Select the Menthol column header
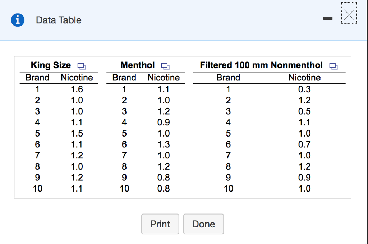Image resolution: width=368 pixels, height=244 pixels. pos(138,65)
